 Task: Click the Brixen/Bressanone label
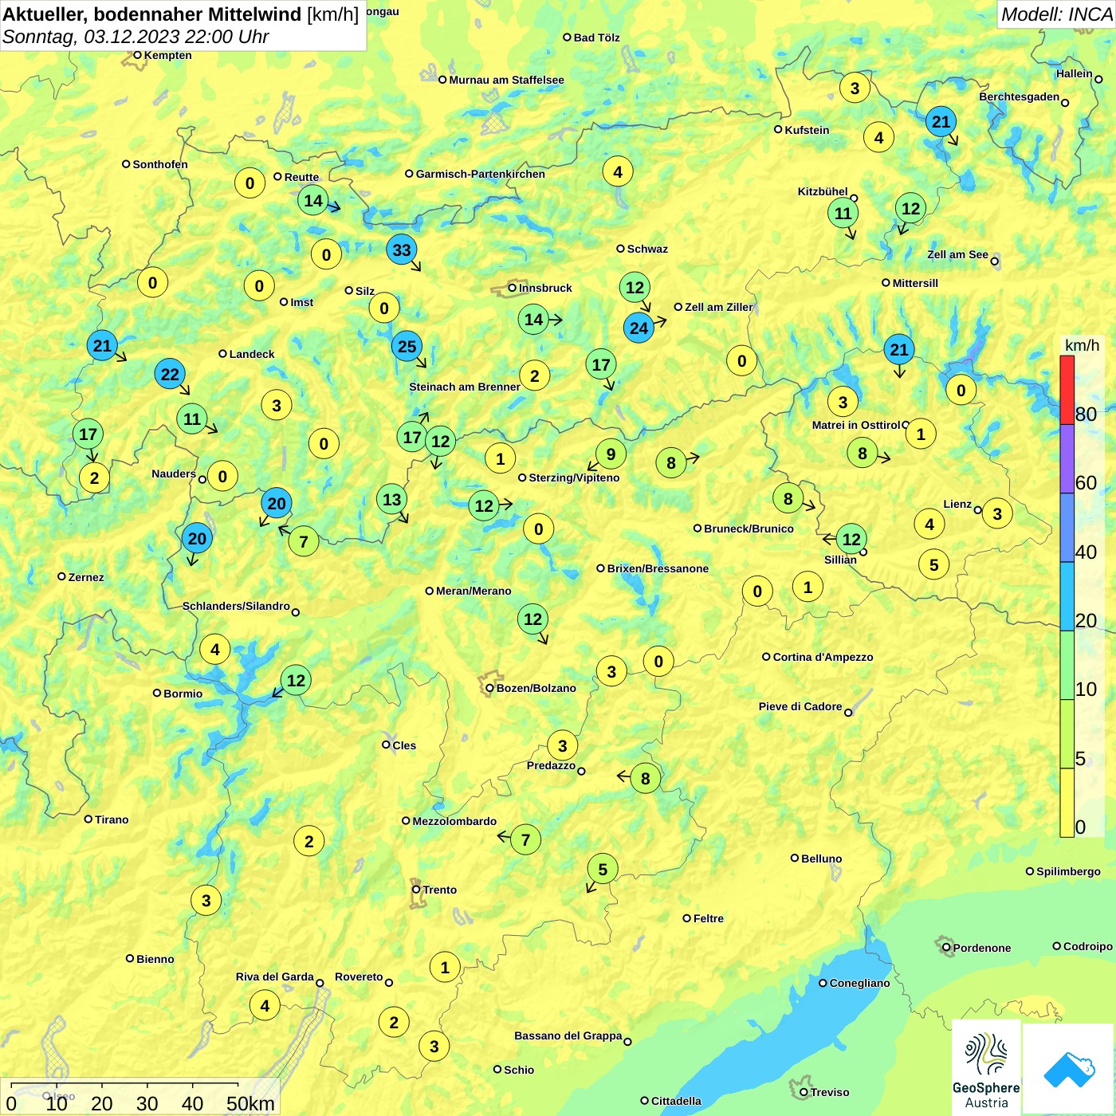[x=658, y=568]
